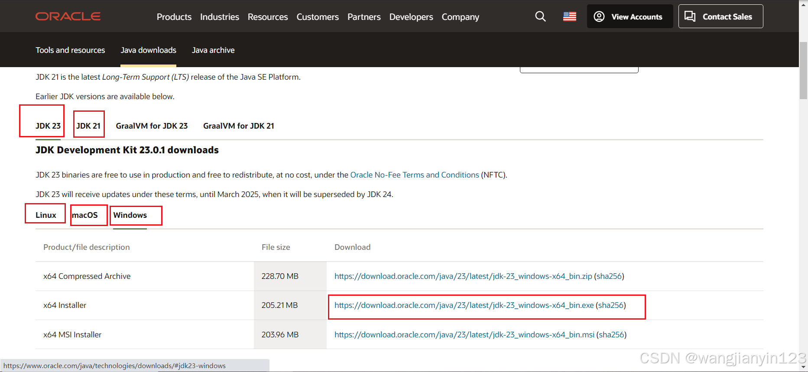Select the macOS platform tab
The height and width of the screenshot is (372, 808).
coord(85,215)
